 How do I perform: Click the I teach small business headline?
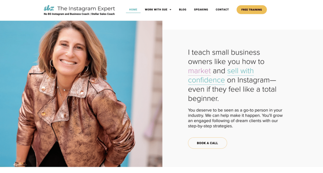pos(224,53)
